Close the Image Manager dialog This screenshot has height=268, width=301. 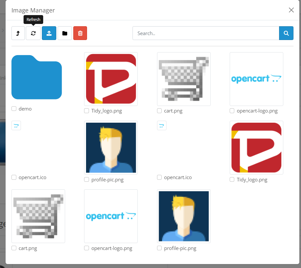291,10
